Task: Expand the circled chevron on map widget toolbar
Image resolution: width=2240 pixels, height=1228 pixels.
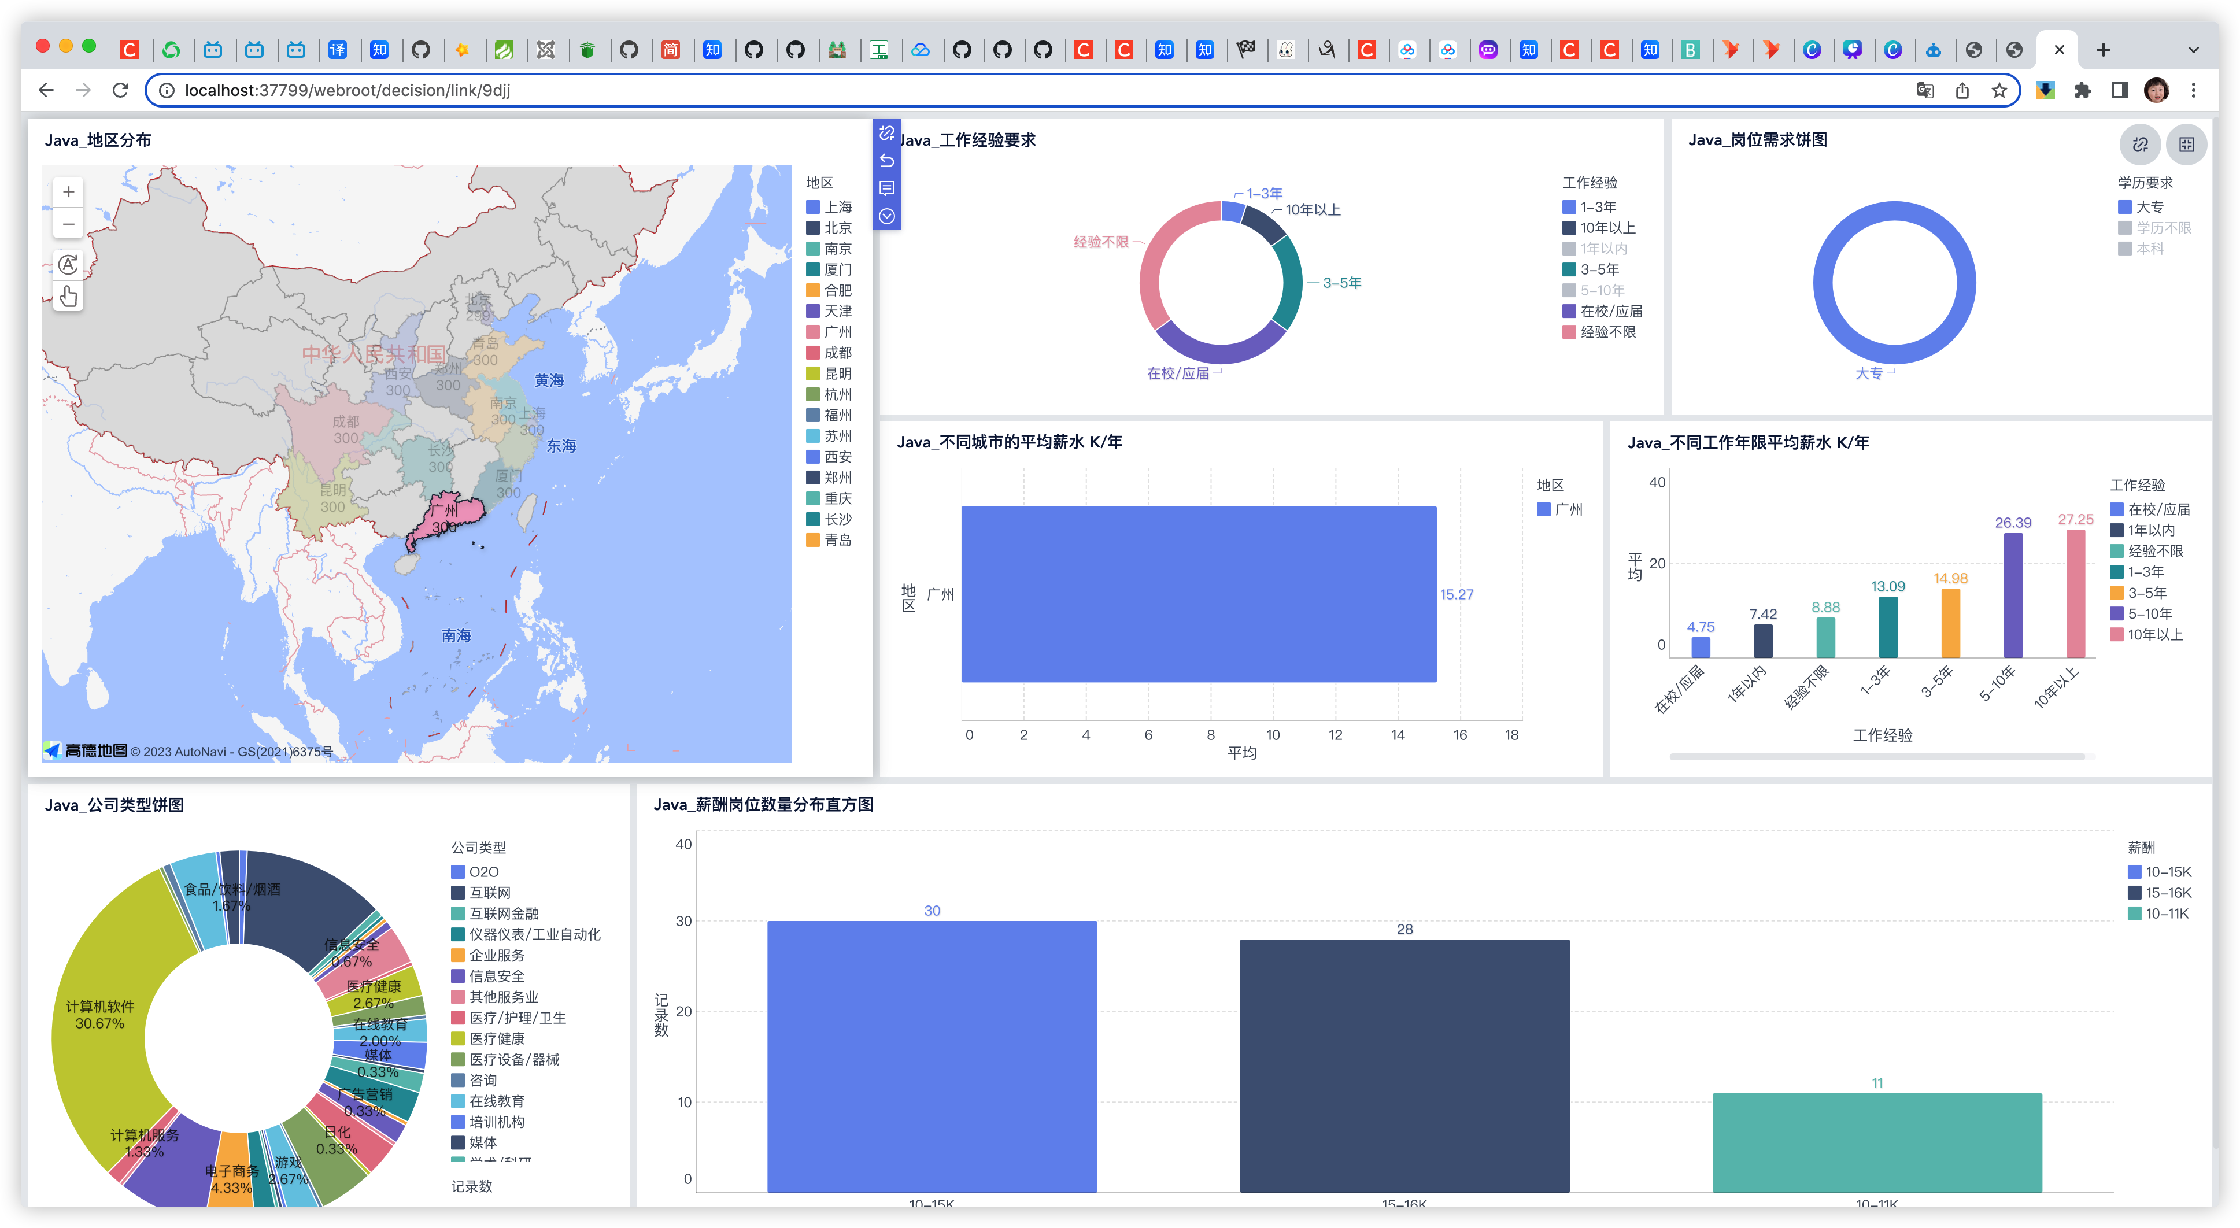Action: 886,217
